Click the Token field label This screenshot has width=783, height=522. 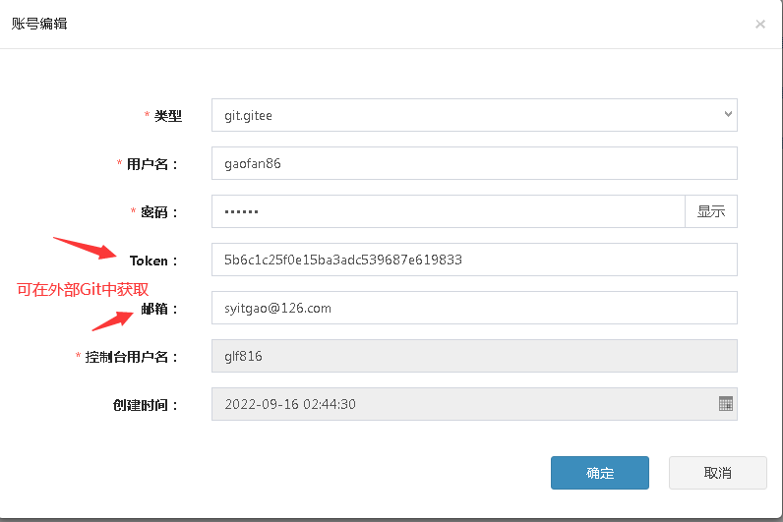click(153, 261)
